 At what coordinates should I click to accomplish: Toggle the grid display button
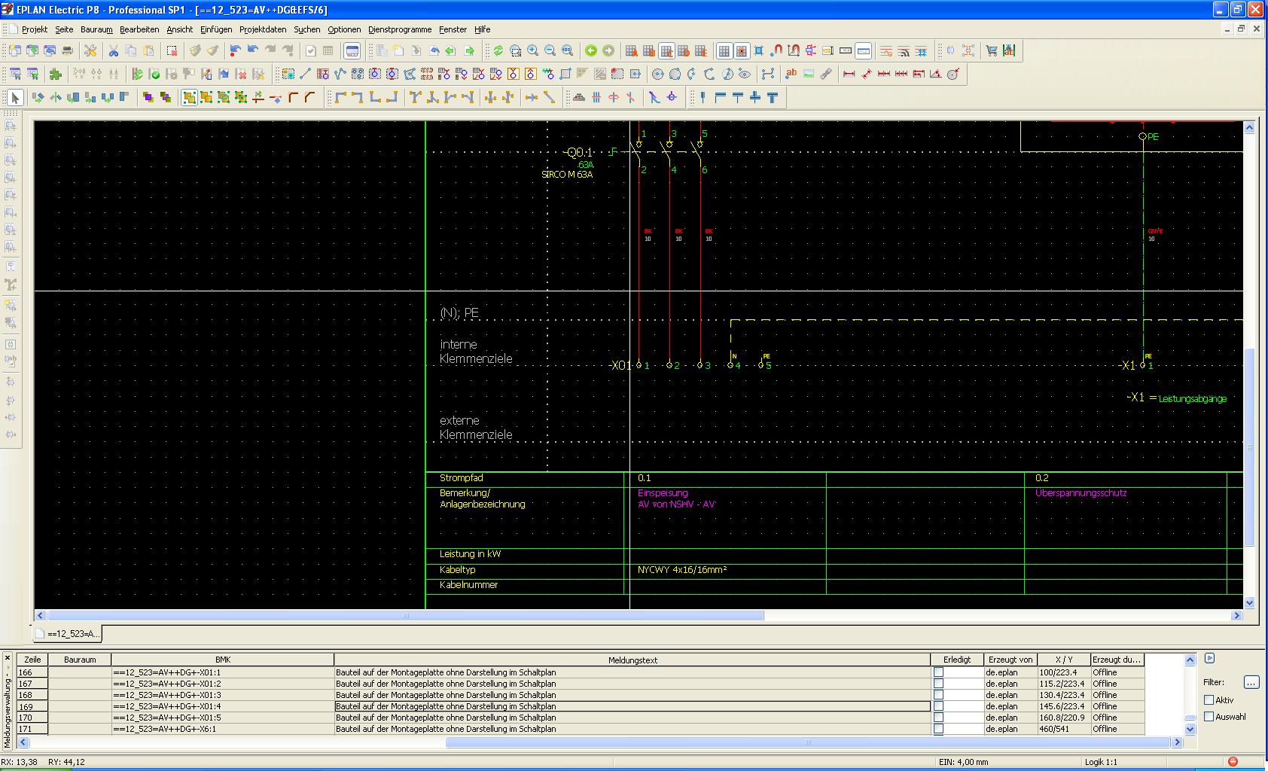(x=724, y=50)
